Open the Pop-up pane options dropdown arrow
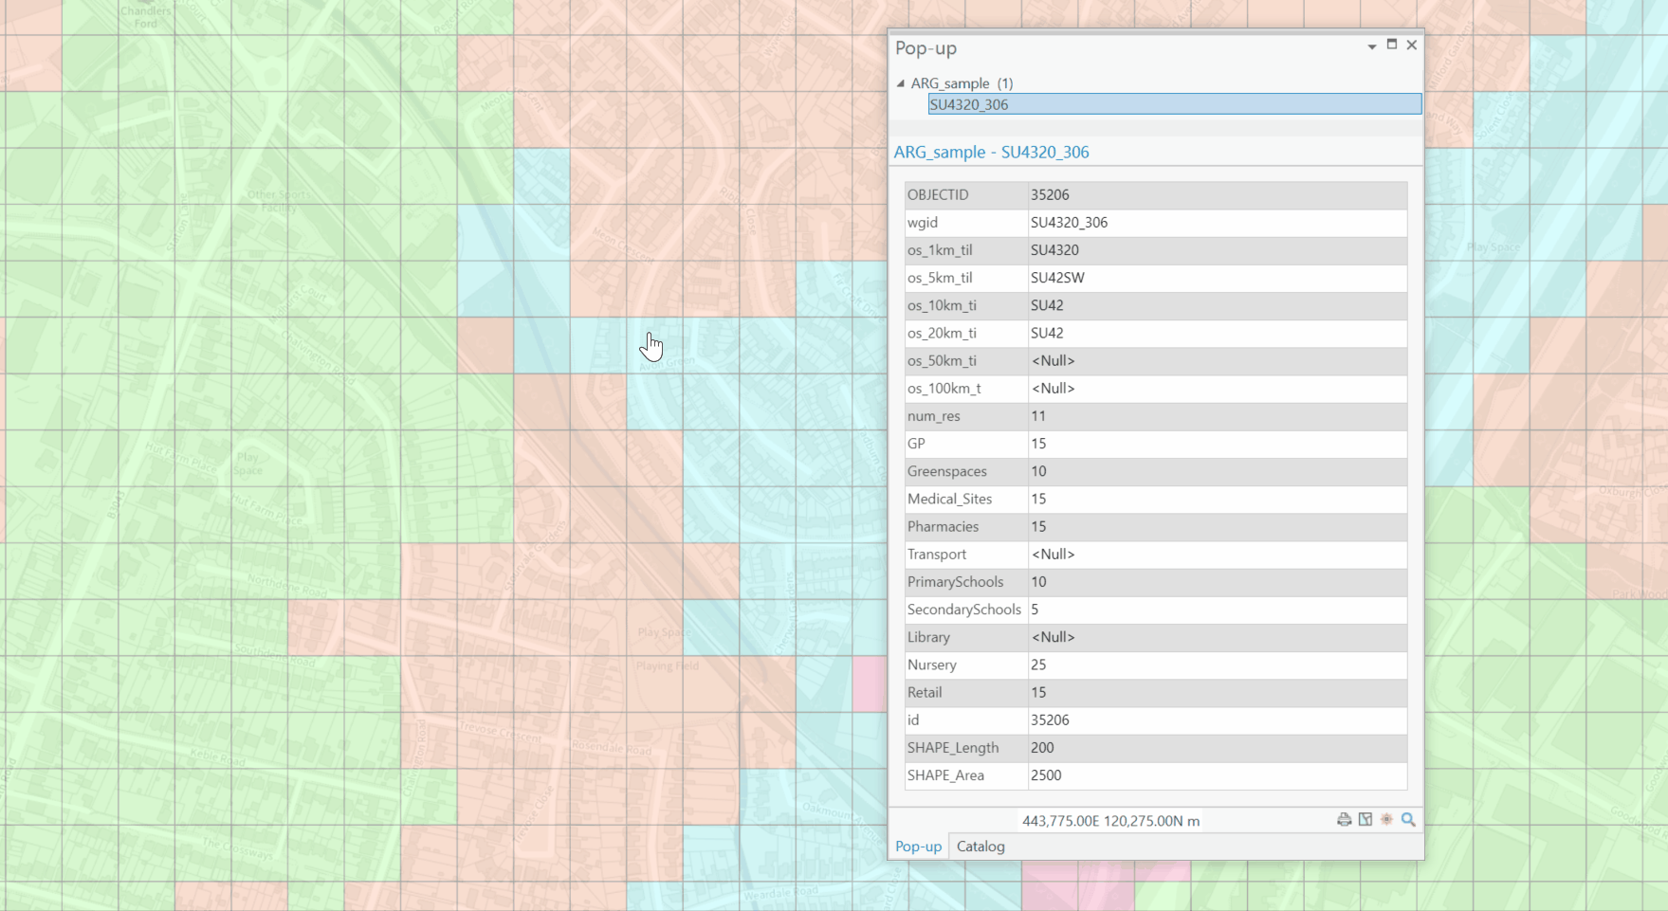1668x911 pixels. click(x=1371, y=46)
